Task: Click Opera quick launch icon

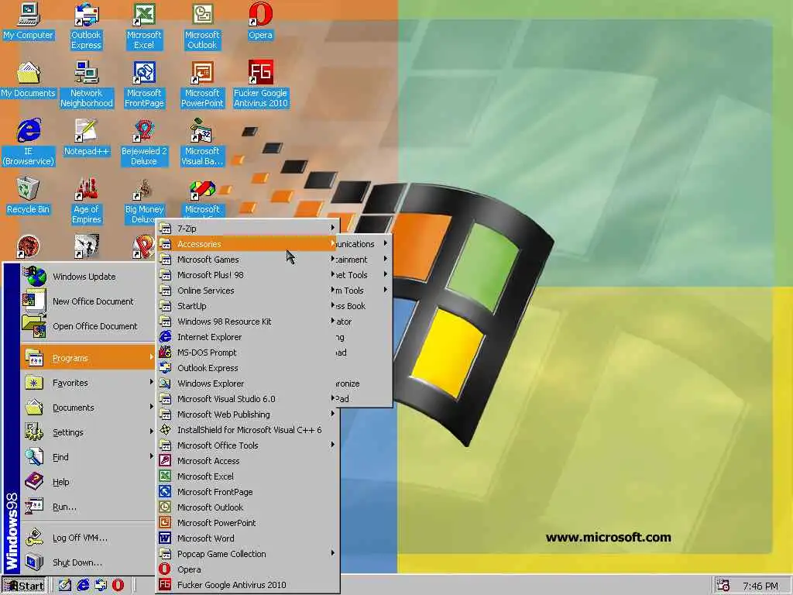Action: coord(118,586)
